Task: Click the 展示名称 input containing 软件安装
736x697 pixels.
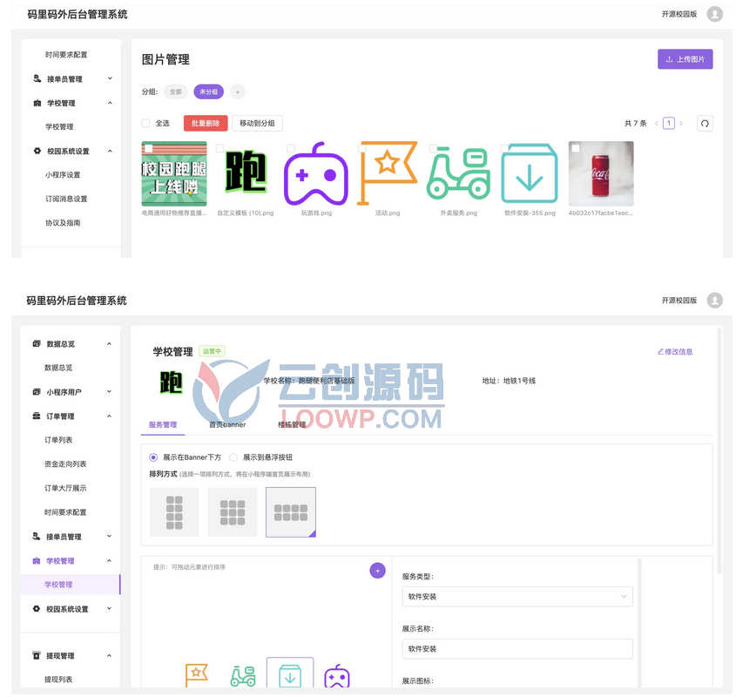Action: click(517, 648)
